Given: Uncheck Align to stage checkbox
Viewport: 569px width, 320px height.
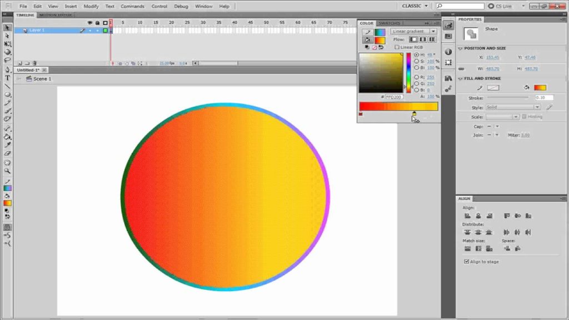Looking at the screenshot, I should [466, 262].
